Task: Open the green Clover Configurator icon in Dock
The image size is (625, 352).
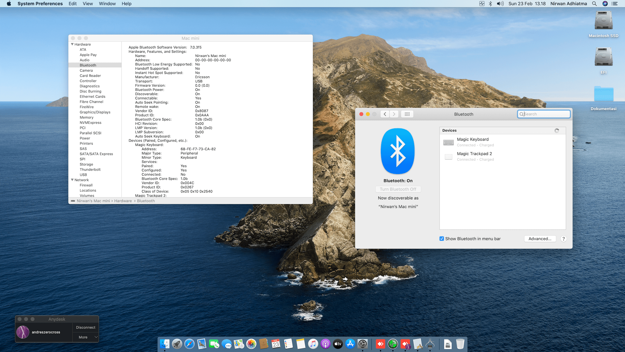Action: tap(393, 344)
